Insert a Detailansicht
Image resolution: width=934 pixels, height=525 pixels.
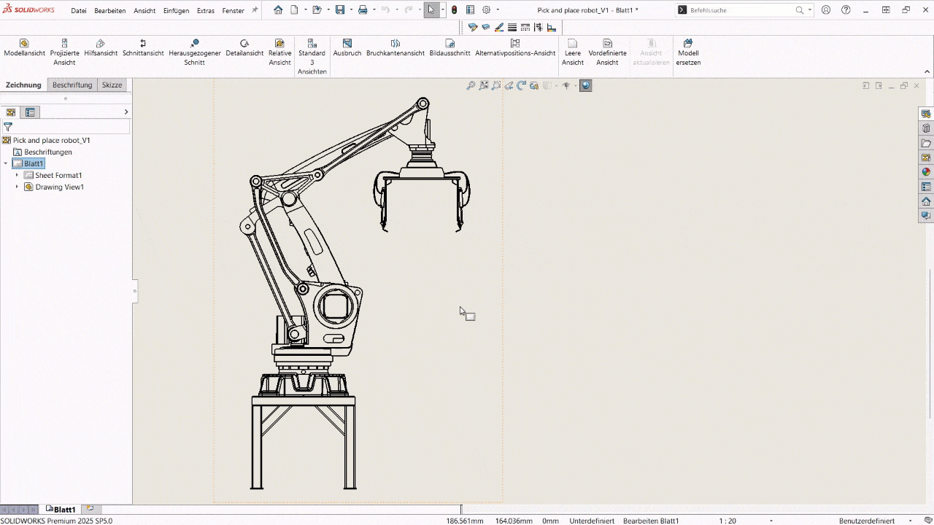244,48
